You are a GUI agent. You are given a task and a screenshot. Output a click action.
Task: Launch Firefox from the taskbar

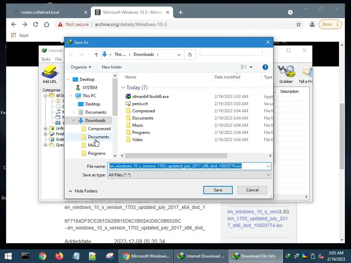(x=59, y=256)
